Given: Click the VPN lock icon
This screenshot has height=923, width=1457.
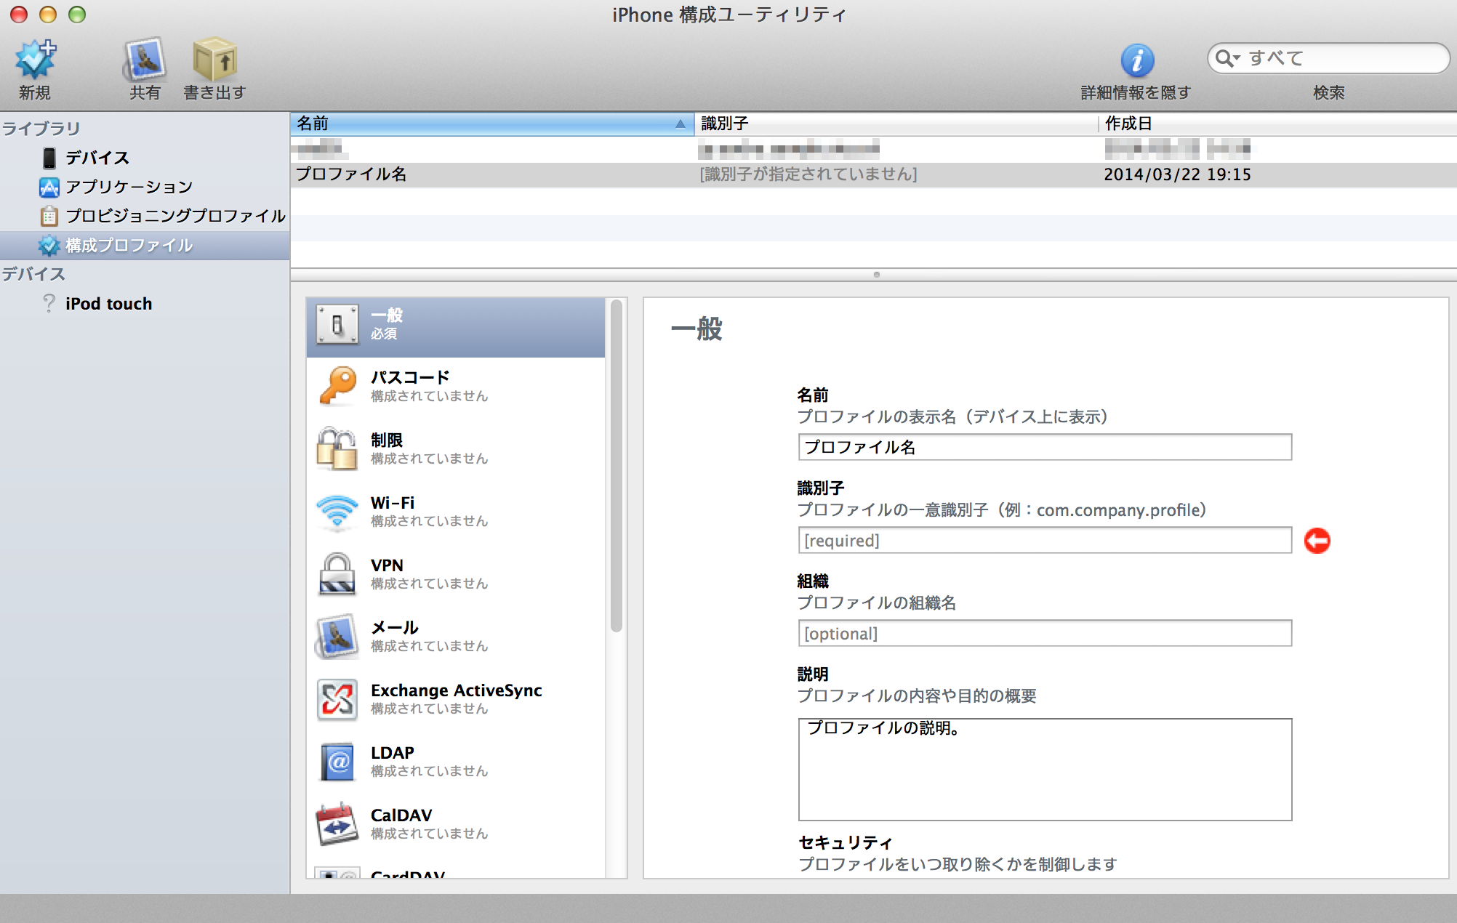Looking at the screenshot, I should (x=337, y=574).
